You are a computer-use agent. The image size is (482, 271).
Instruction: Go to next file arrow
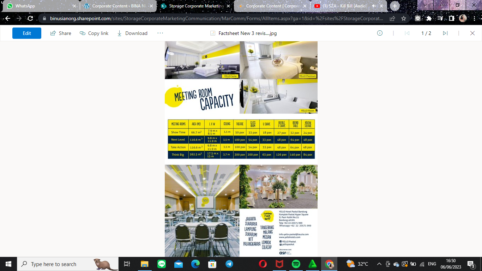pos(445,33)
